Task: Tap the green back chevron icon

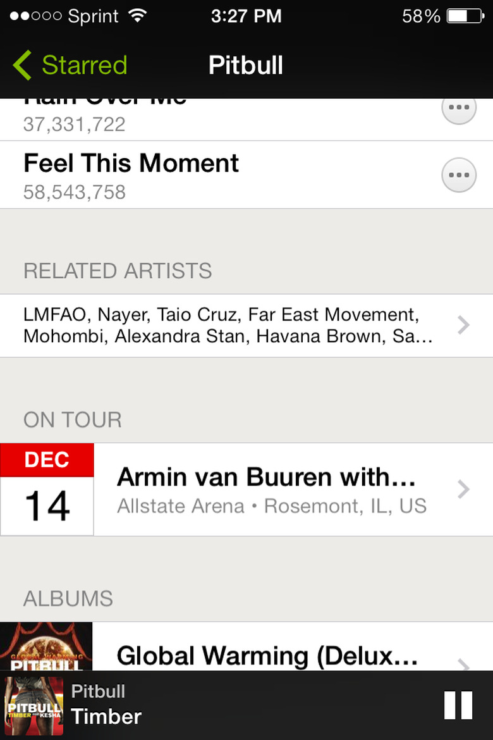Action: [21, 65]
